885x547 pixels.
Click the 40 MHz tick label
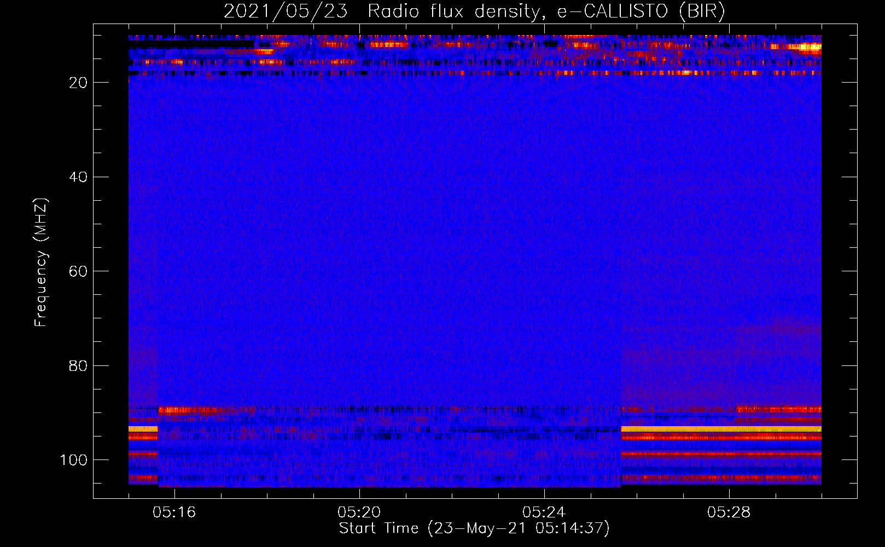[79, 177]
